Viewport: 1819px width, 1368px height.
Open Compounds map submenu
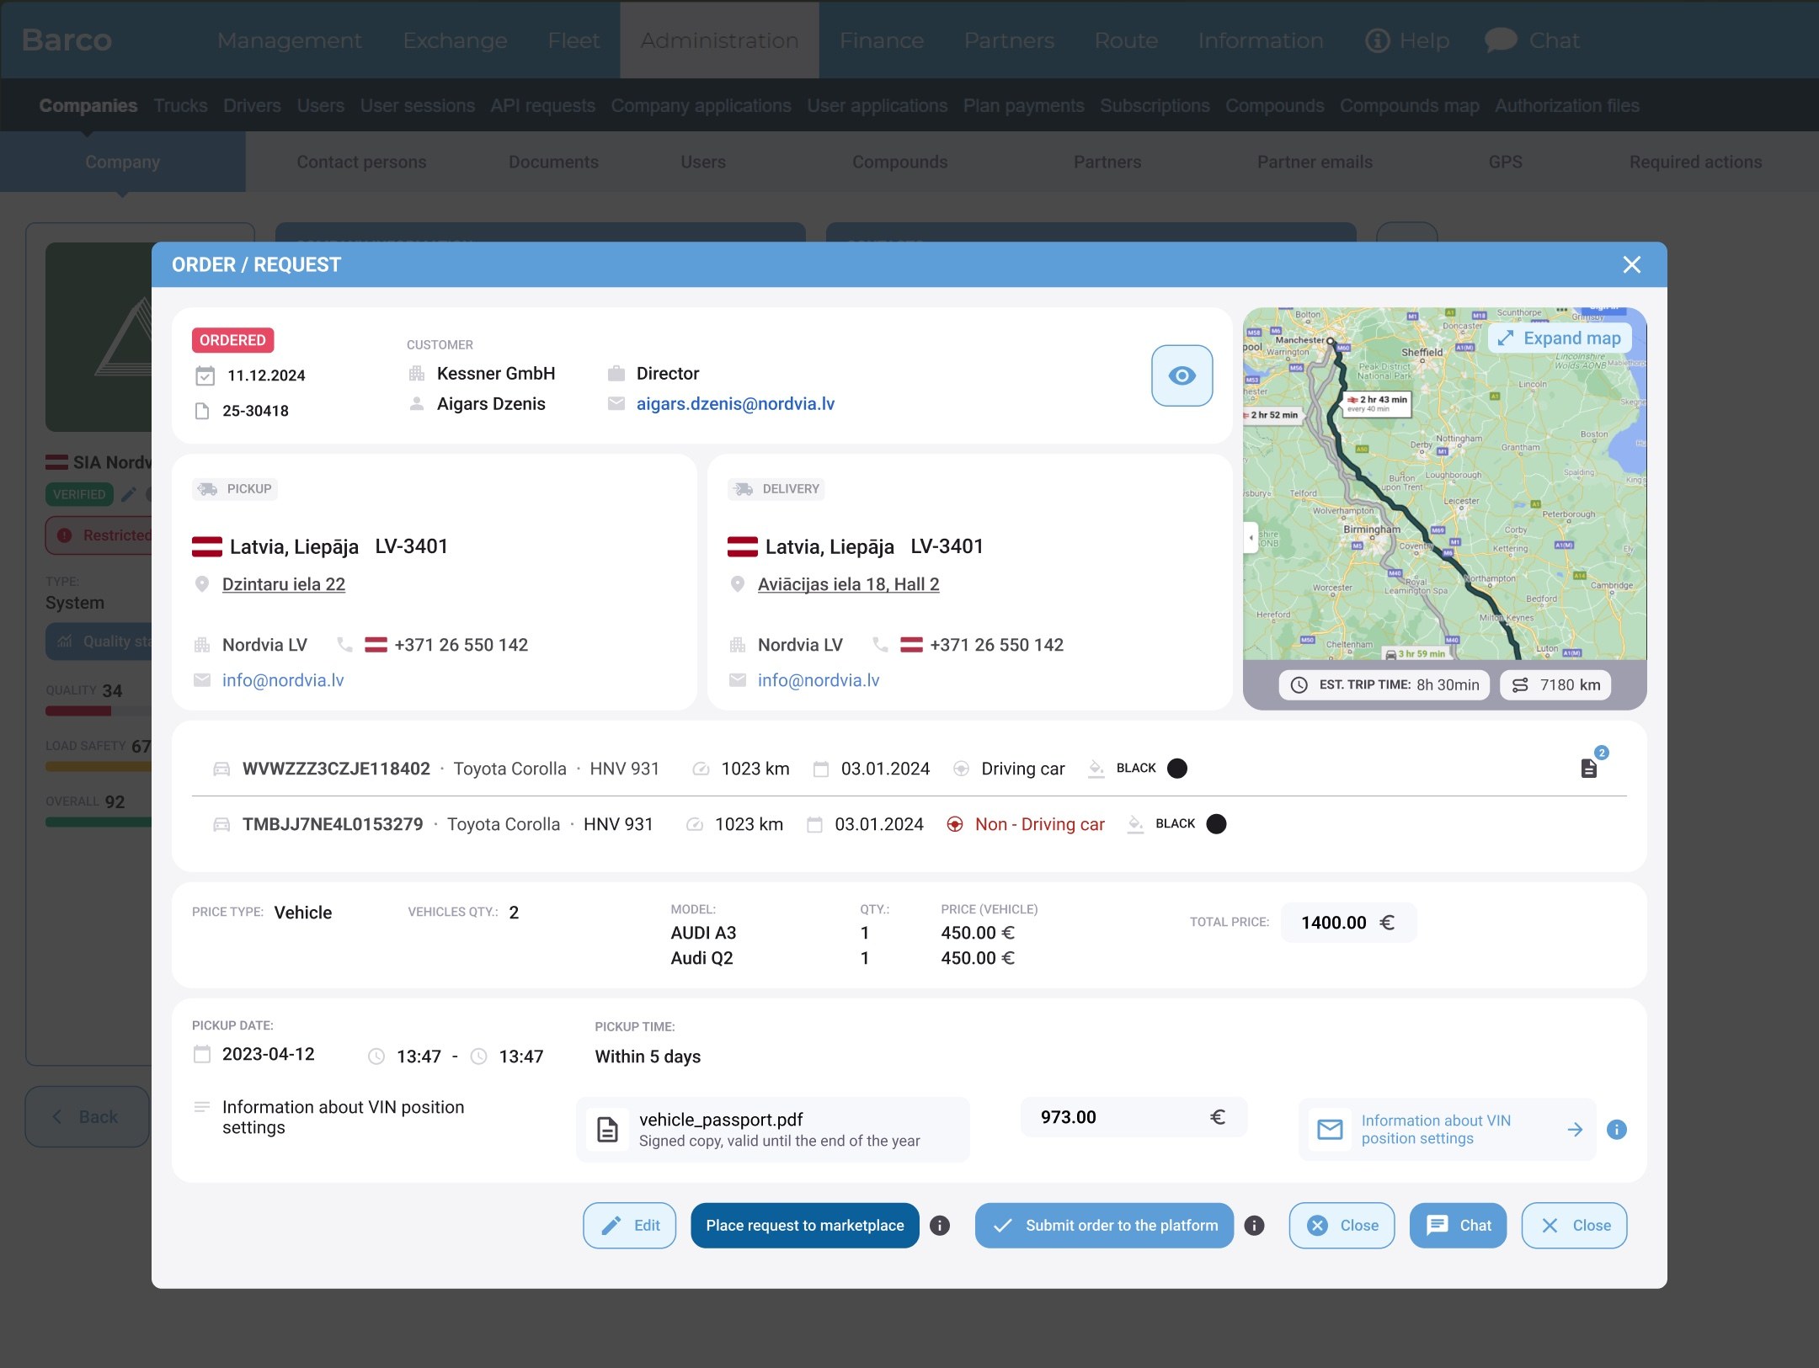pyautogui.click(x=1410, y=106)
